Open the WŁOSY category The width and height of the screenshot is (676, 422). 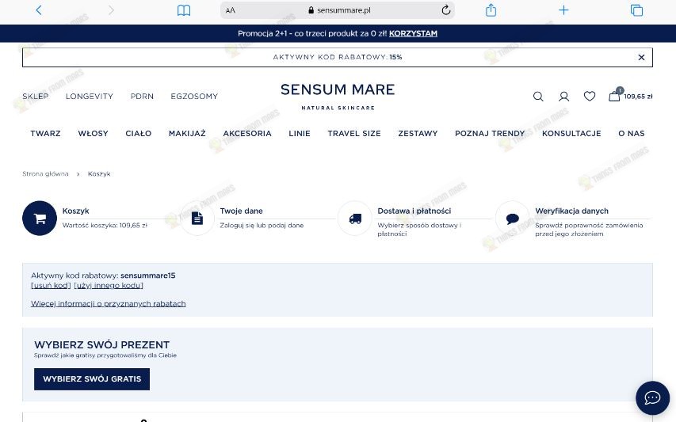pyautogui.click(x=94, y=134)
